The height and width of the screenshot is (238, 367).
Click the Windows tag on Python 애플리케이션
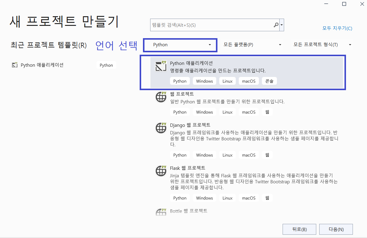click(205, 81)
